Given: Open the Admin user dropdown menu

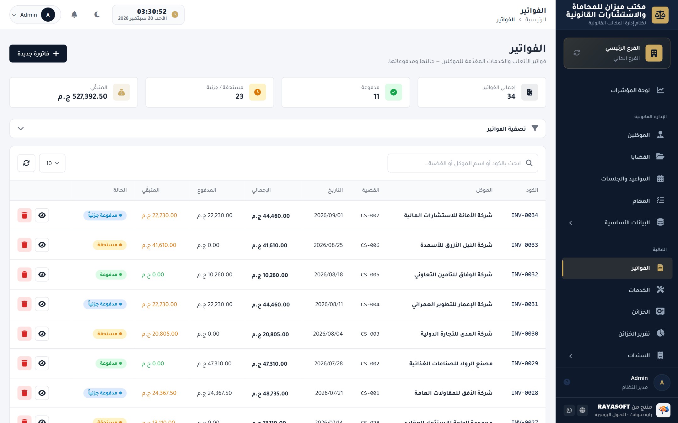Looking at the screenshot, I should click(x=35, y=15).
